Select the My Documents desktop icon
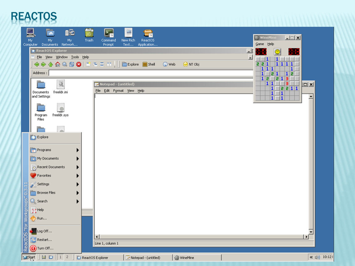The width and height of the screenshot is (355, 266). (50, 37)
